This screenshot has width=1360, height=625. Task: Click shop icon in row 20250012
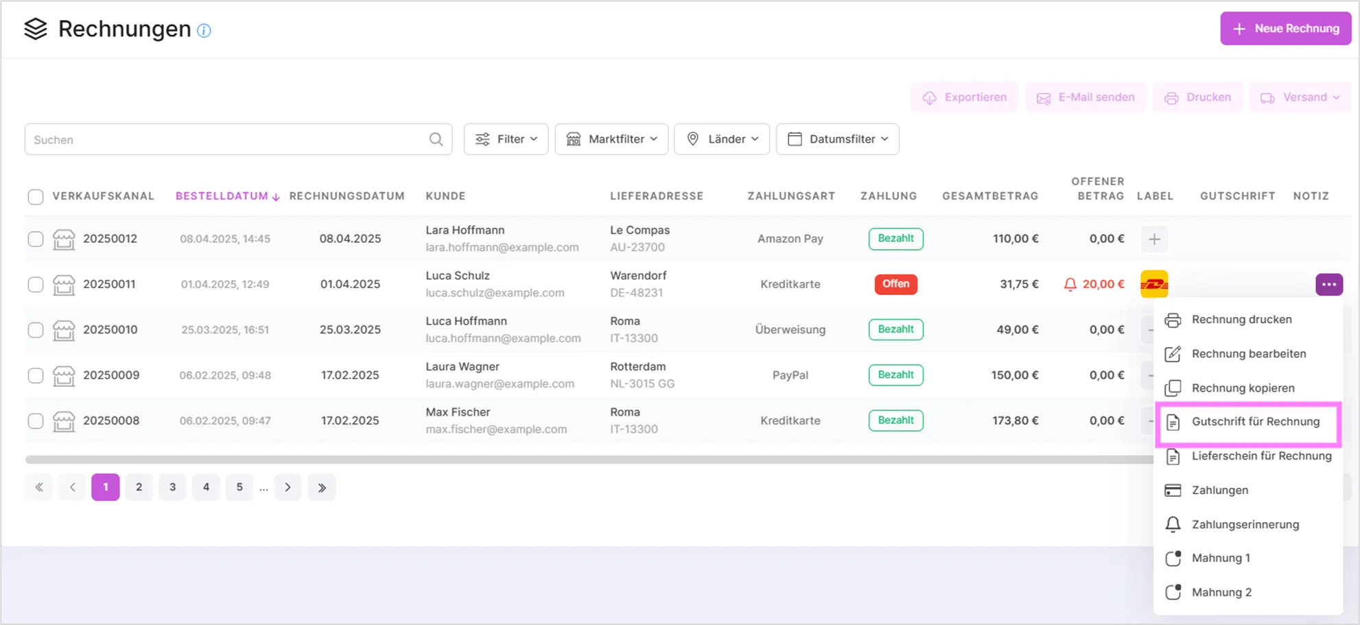click(64, 239)
